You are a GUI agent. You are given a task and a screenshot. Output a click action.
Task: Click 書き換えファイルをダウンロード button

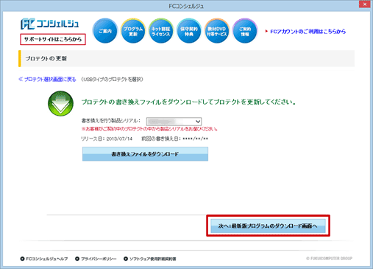point(145,154)
